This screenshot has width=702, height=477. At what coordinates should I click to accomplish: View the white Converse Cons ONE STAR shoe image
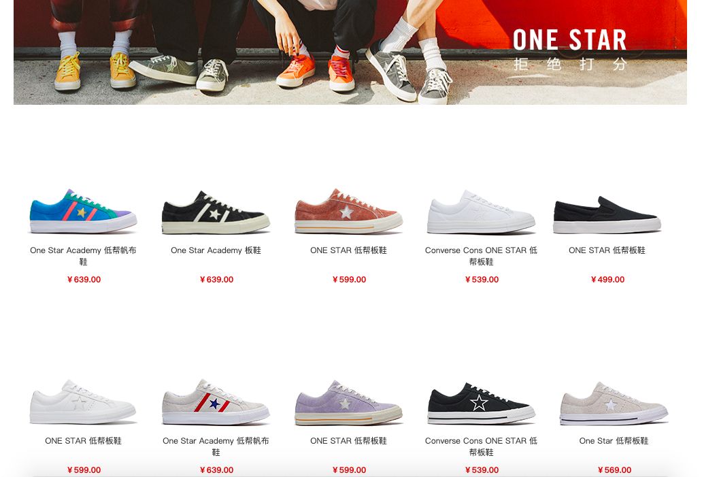pos(481,212)
